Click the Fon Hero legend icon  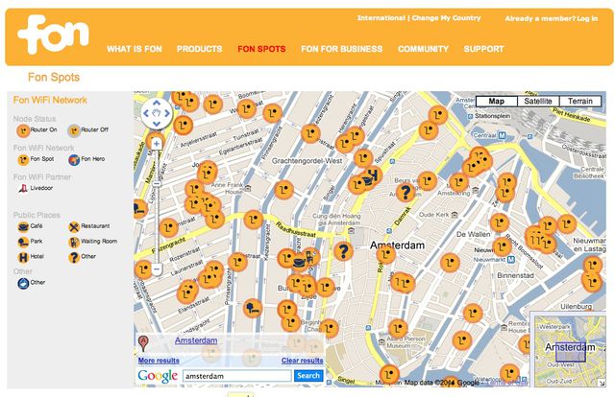(74, 160)
